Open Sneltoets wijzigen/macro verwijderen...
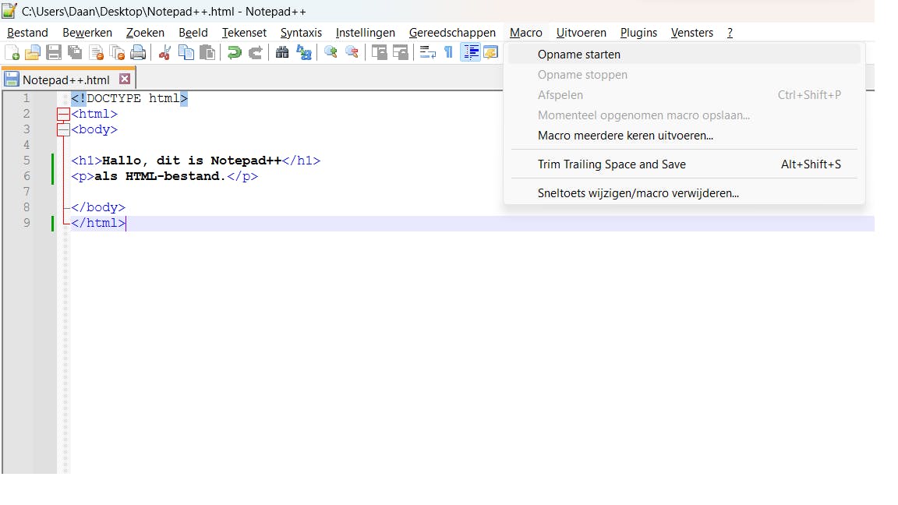The image size is (898, 505). tap(684, 193)
